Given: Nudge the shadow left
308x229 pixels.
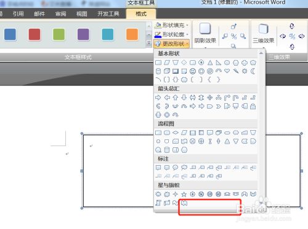Looking at the screenshot, I should pos(225,36).
